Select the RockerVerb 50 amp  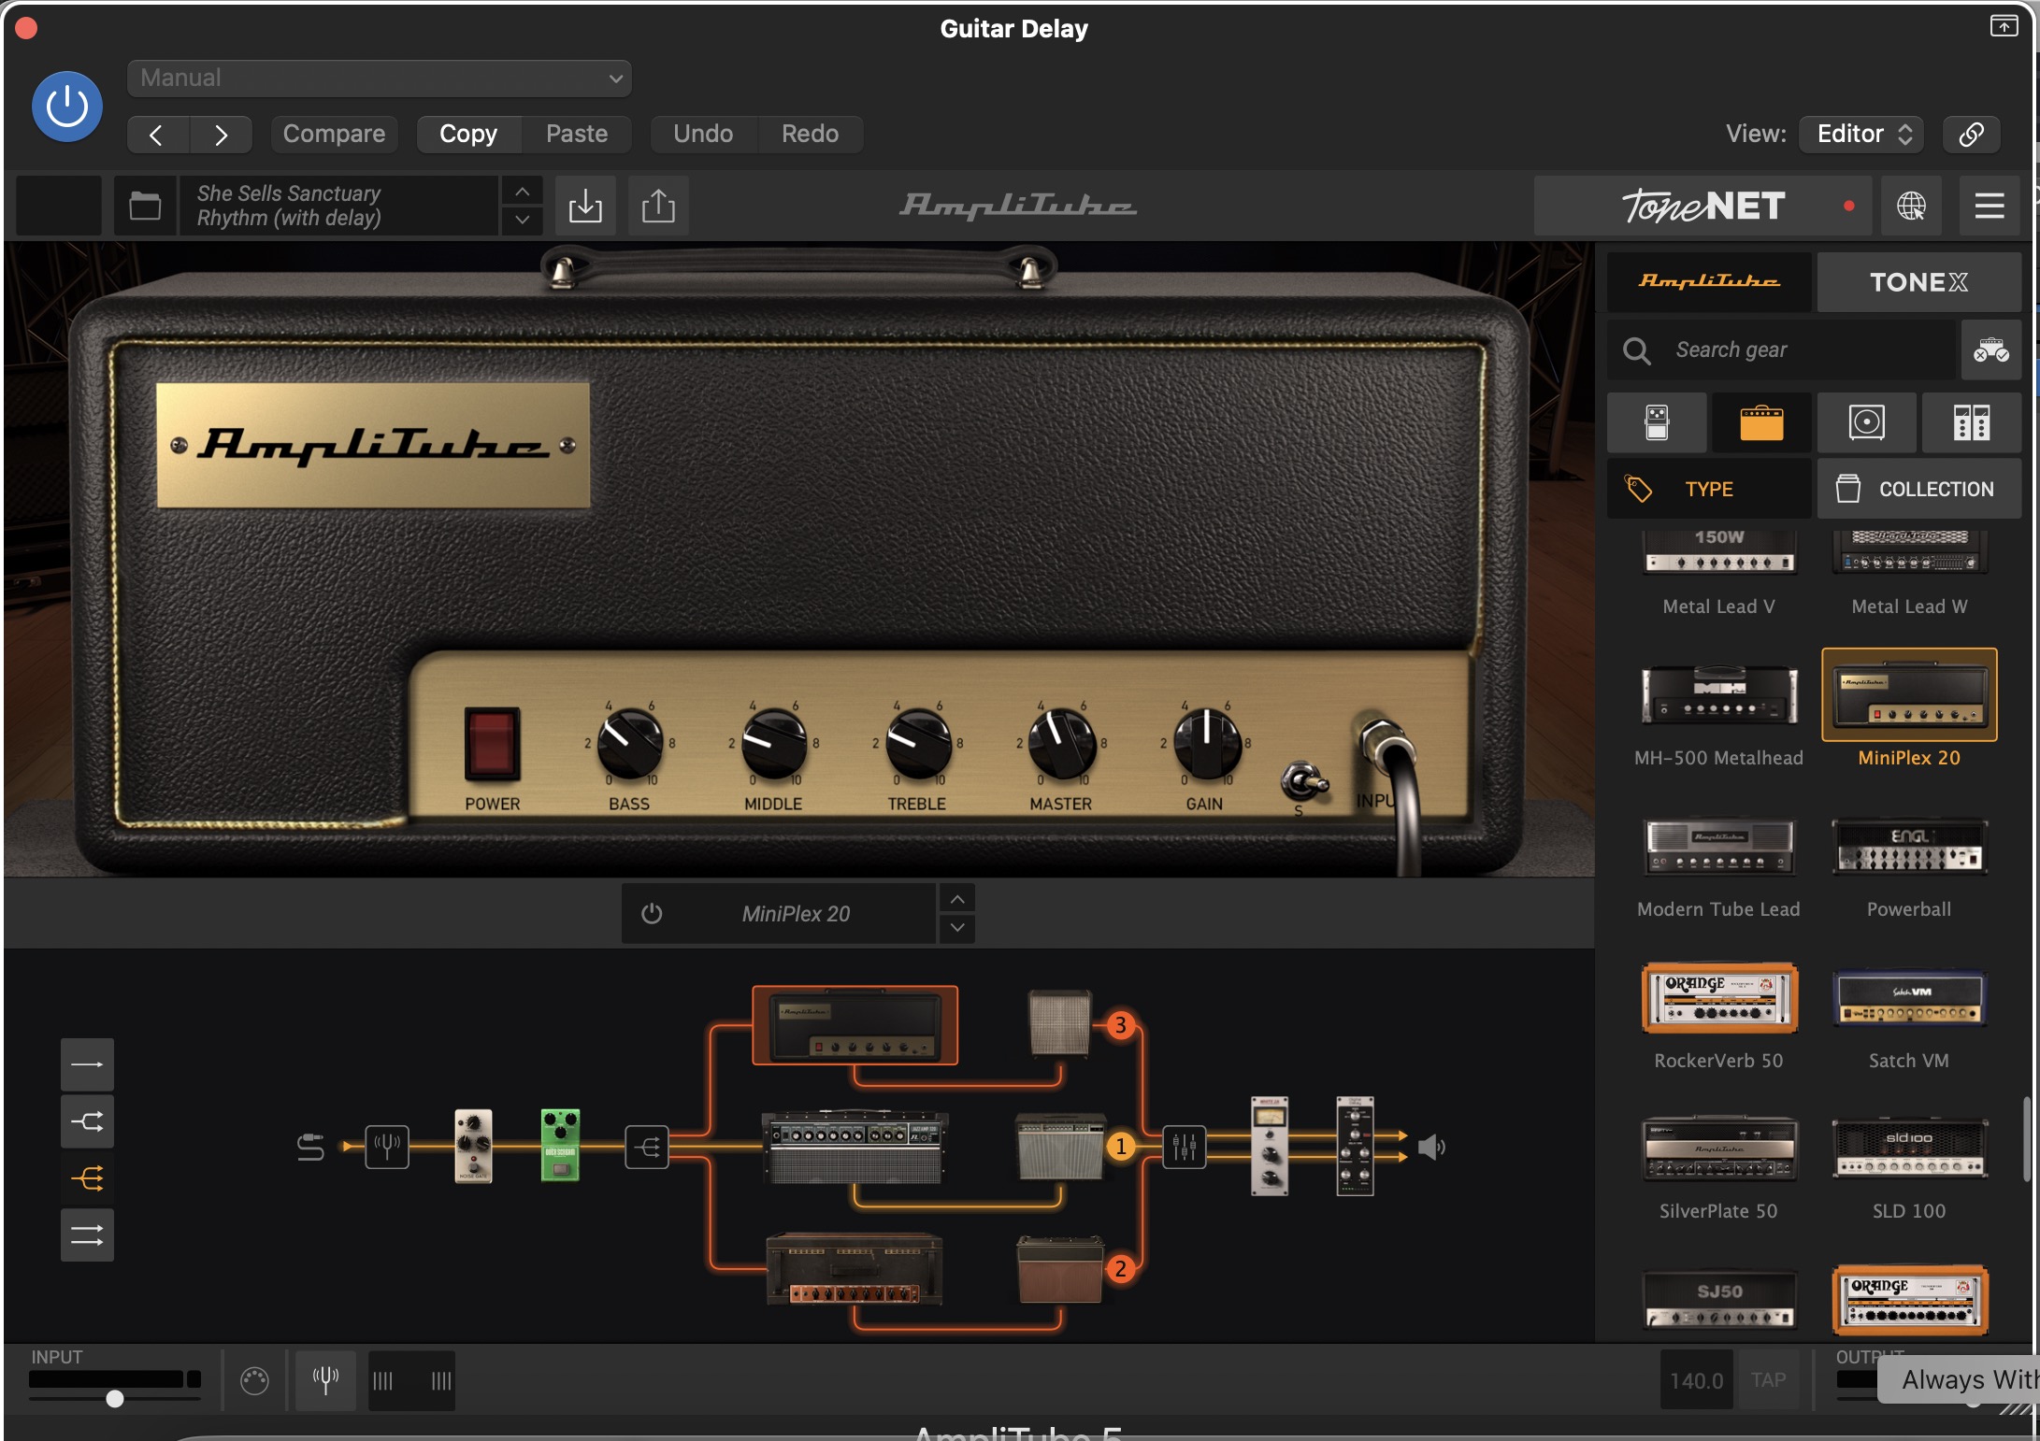(1719, 1017)
